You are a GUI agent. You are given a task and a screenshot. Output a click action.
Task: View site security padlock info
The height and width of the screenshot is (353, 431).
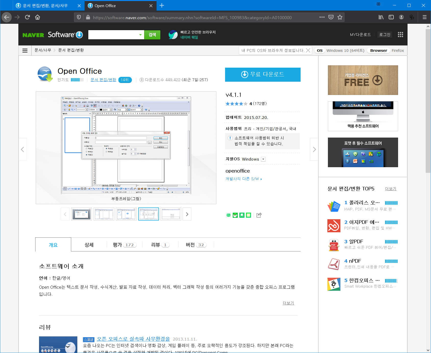(x=88, y=17)
